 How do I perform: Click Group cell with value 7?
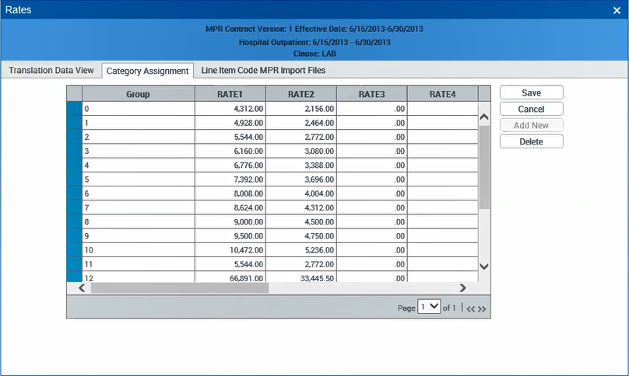pyautogui.click(x=139, y=207)
